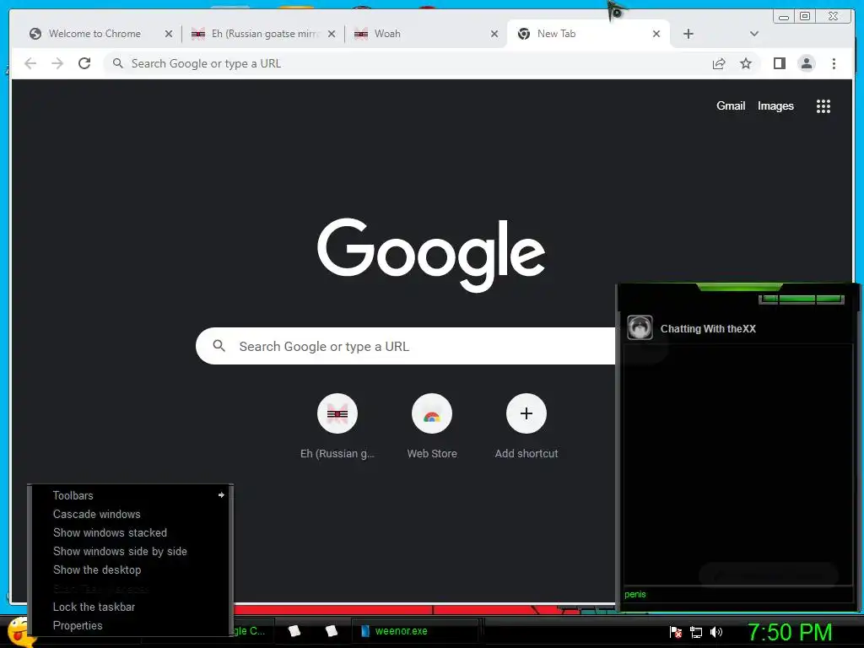
Task: Open the Toolbars menu entry
Action: click(131, 495)
